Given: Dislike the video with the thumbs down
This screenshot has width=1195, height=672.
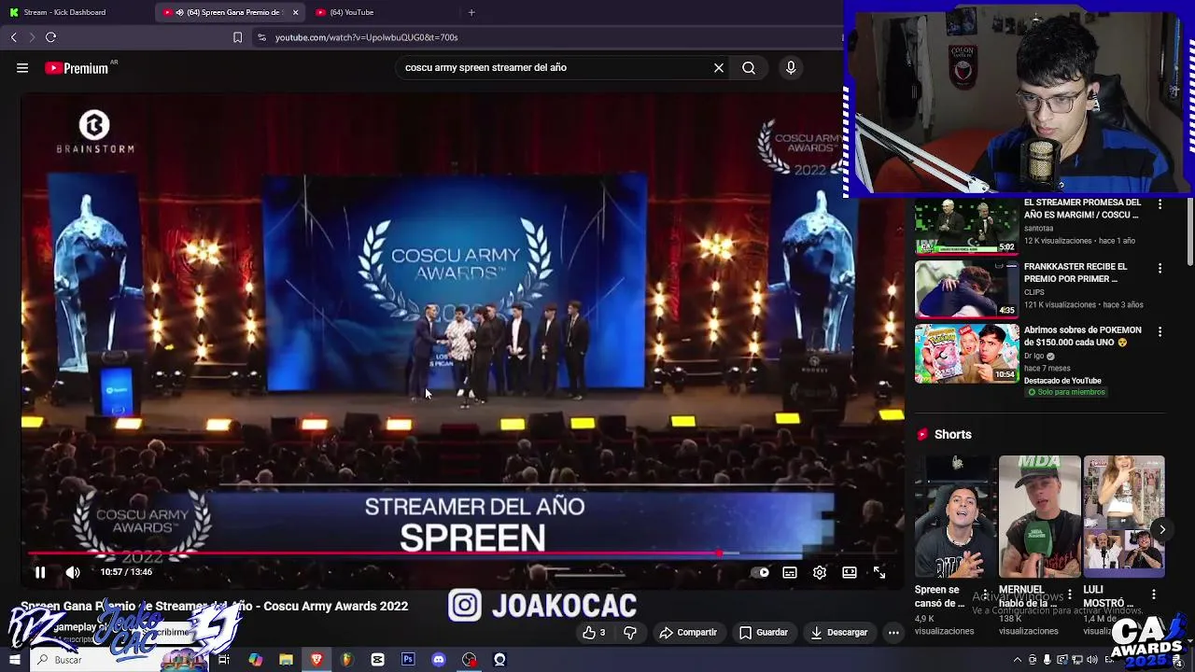Looking at the screenshot, I should click(x=630, y=632).
